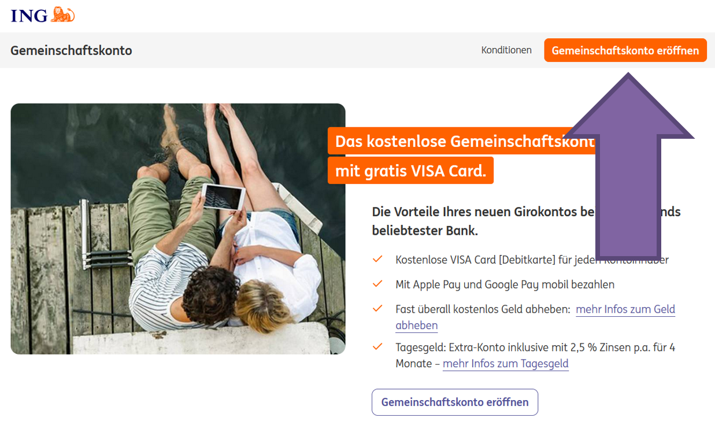Click checkmark beside Tagesgeld Extra-Konto
Image resolution: width=715 pixels, height=429 pixels.
377,347
